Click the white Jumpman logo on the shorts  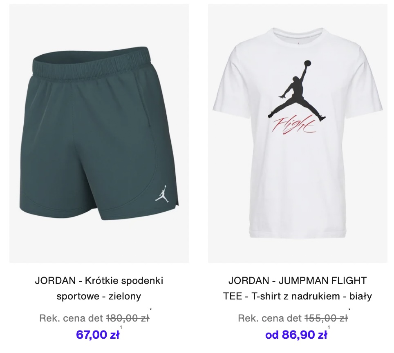(x=161, y=194)
